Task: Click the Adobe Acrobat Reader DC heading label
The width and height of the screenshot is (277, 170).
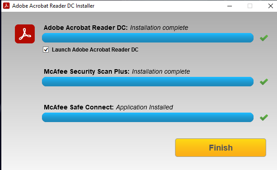Action: coord(86,28)
